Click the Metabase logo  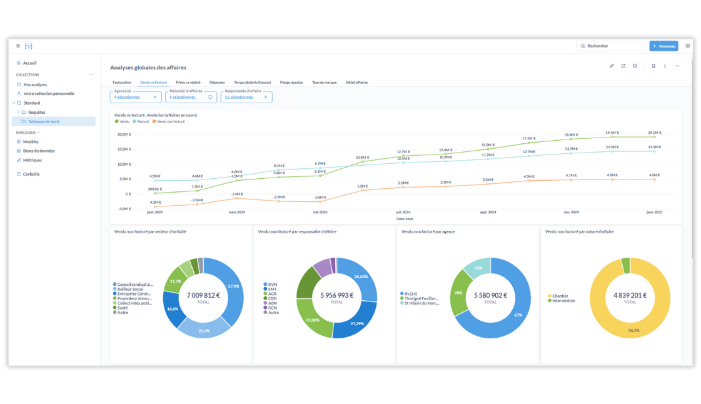click(x=29, y=46)
